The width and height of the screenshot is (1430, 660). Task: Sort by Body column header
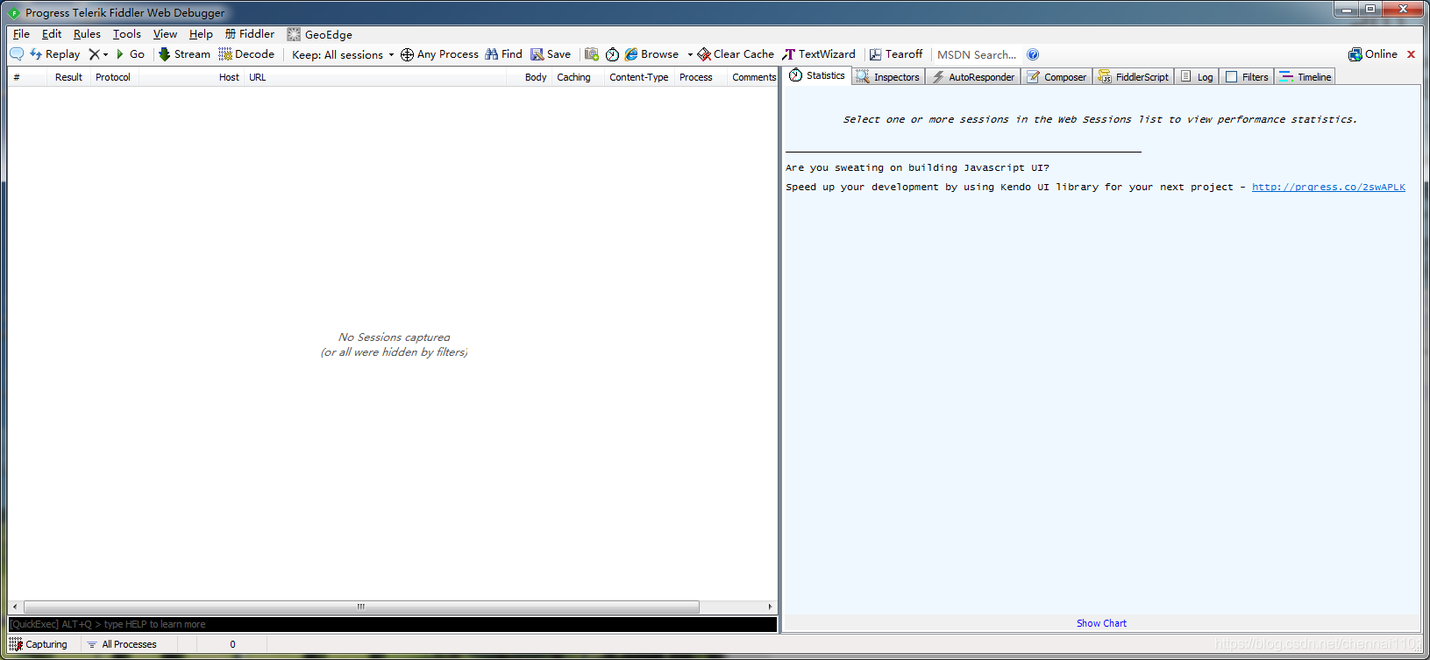coord(536,77)
